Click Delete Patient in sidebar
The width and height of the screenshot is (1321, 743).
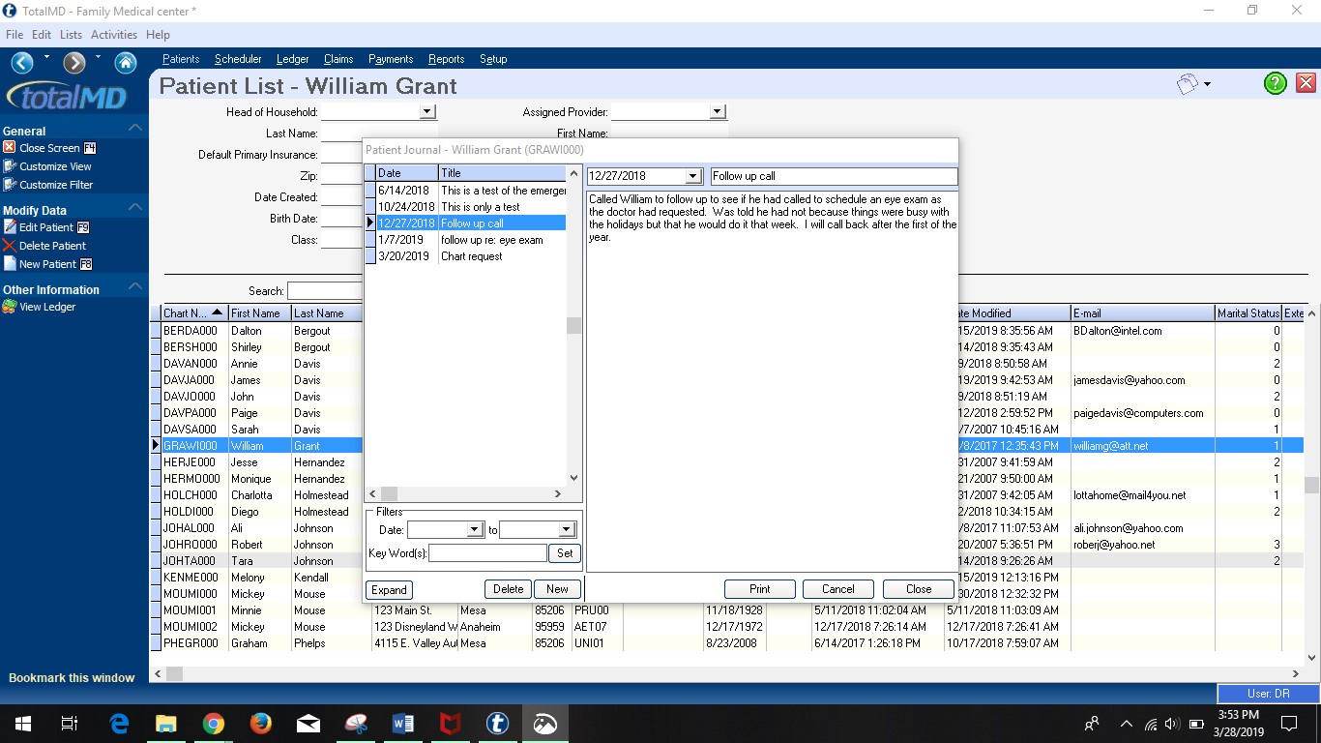point(45,246)
